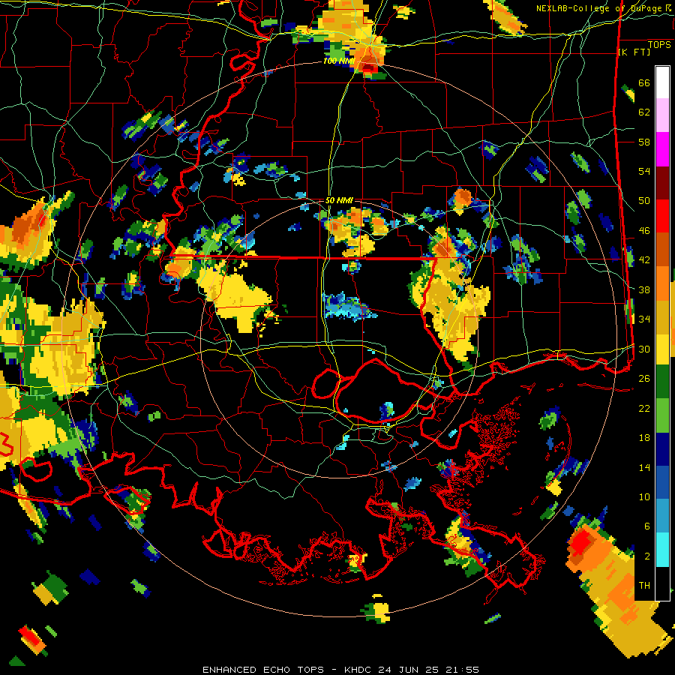Viewport: 675px width, 675px height.
Task: Click the 22 value in the legend
Action: coord(644,408)
